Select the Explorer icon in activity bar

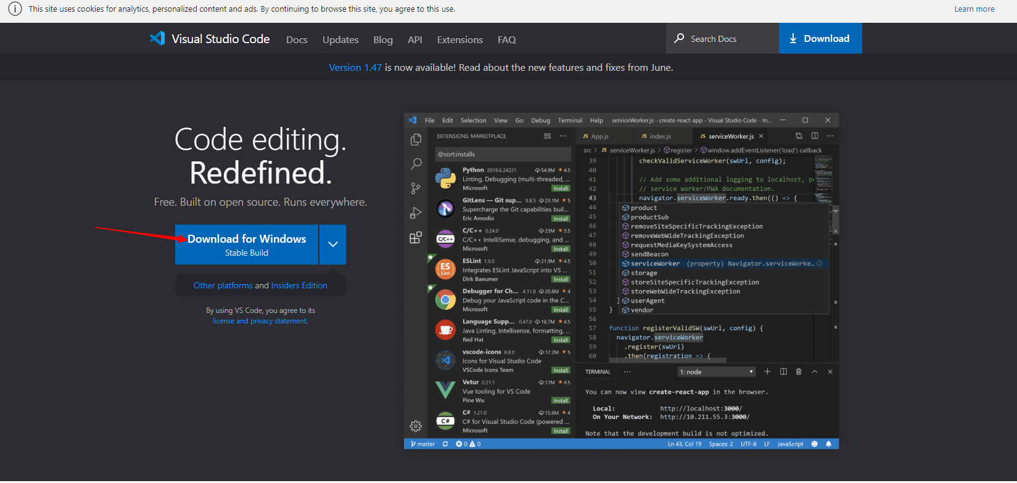pyautogui.click(x=416, y=140)
